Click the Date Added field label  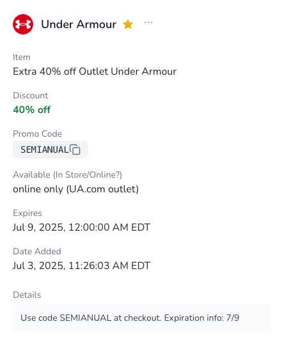coord(37,251)
